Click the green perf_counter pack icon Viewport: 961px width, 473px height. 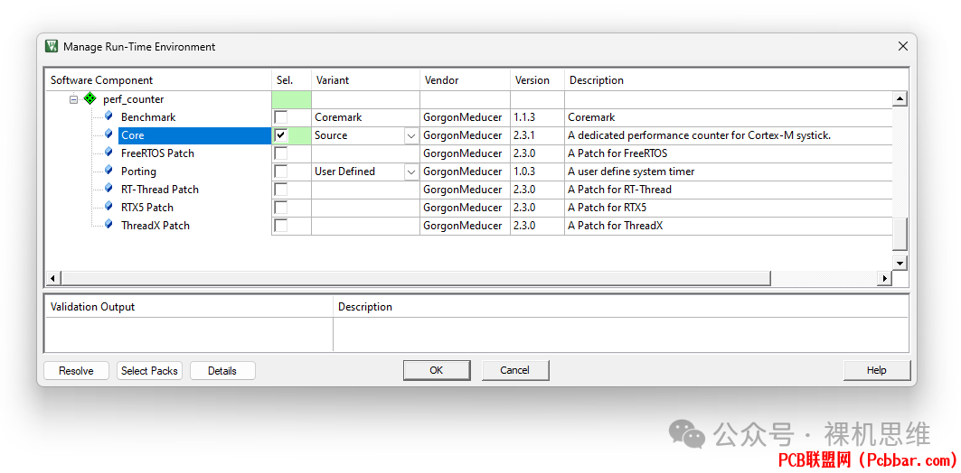(90, 99)
